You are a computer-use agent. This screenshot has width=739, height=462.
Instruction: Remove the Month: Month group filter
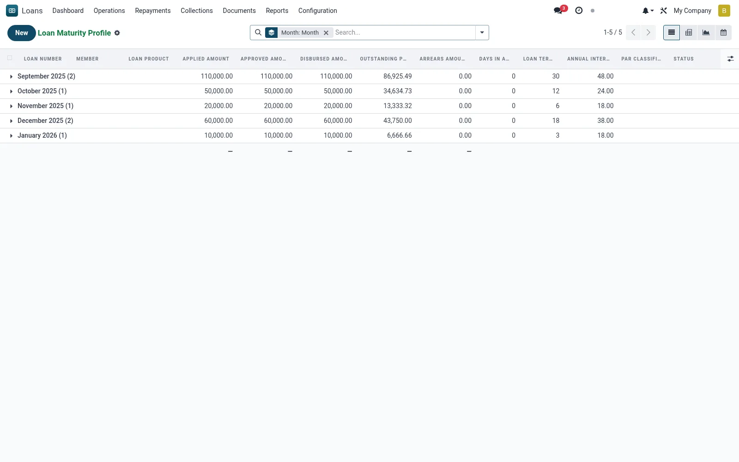coord(326,33)
